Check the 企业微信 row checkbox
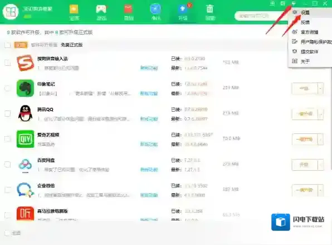The width and height of the screenshot is (332, 245). click(x=8, y=190)
